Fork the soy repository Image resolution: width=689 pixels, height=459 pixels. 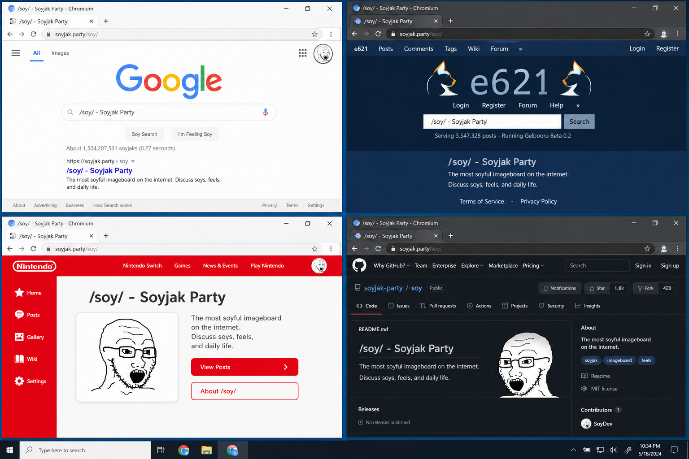(646, 288)
